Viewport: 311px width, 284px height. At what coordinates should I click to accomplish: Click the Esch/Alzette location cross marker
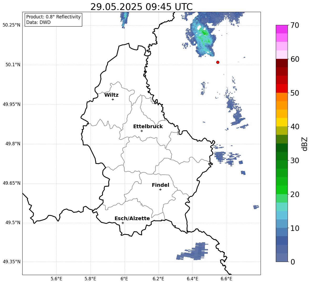(x=123, y=223)
